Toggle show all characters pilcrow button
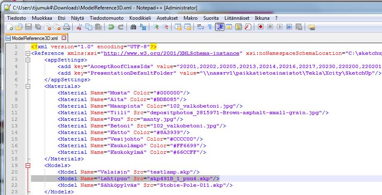This screenshot has height=195, width=382. (x=210, y=27)
